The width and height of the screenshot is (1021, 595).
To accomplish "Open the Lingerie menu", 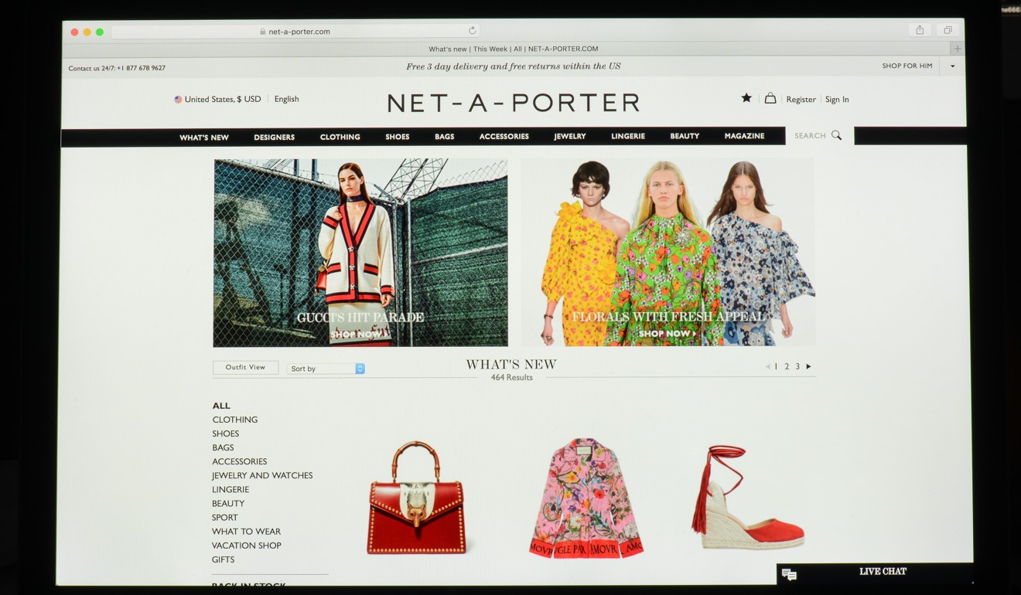I will click(x=628, y=136).
